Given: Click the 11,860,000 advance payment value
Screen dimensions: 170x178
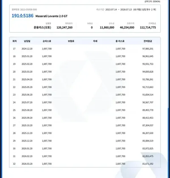Looking at the screenshot, I should 107,28.
